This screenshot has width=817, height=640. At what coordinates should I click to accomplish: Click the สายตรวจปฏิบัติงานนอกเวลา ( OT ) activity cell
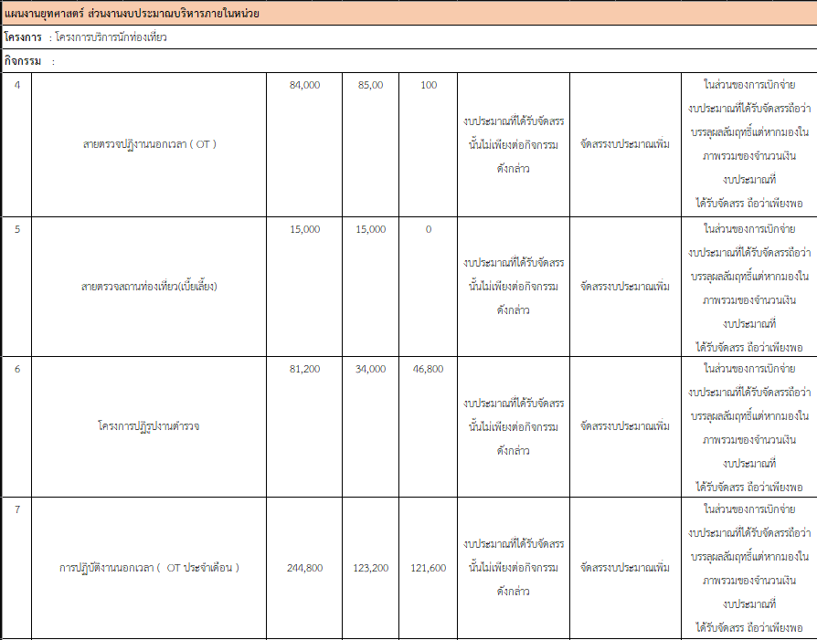click(x=149, y=144)
